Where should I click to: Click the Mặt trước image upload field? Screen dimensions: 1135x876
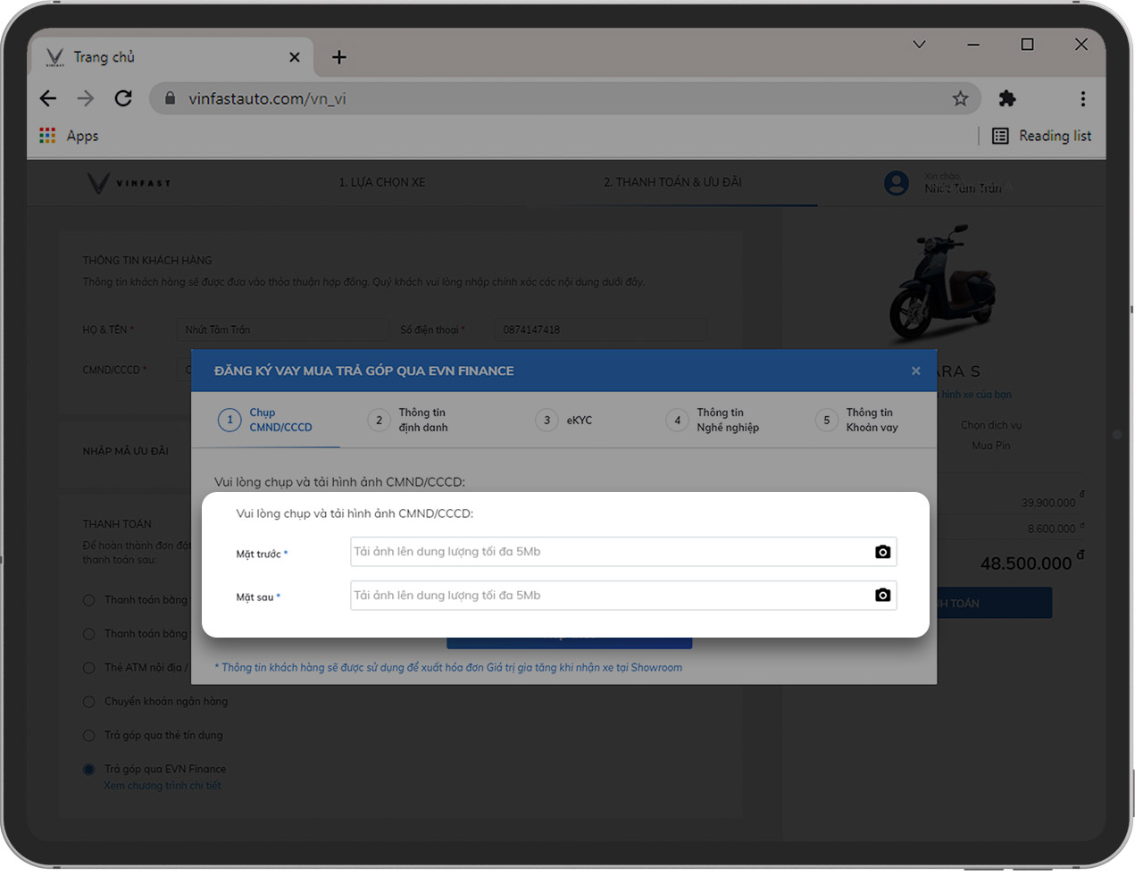click(x=607, y=552)
